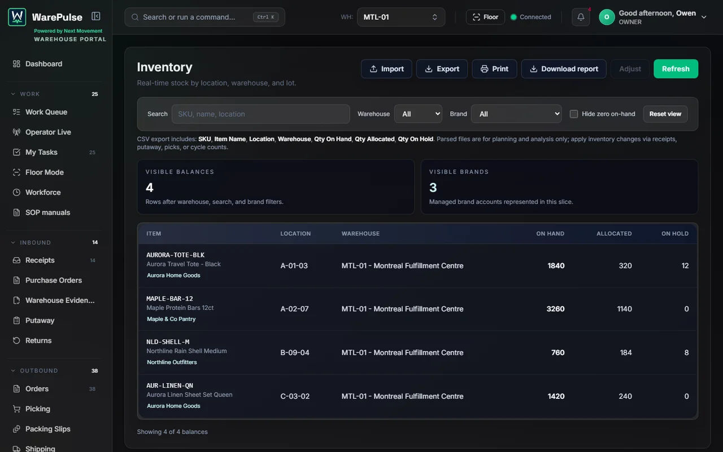Click location A-01-03
Image resolution: width=723 pixels, height=452 pixels.
(294, 266)
